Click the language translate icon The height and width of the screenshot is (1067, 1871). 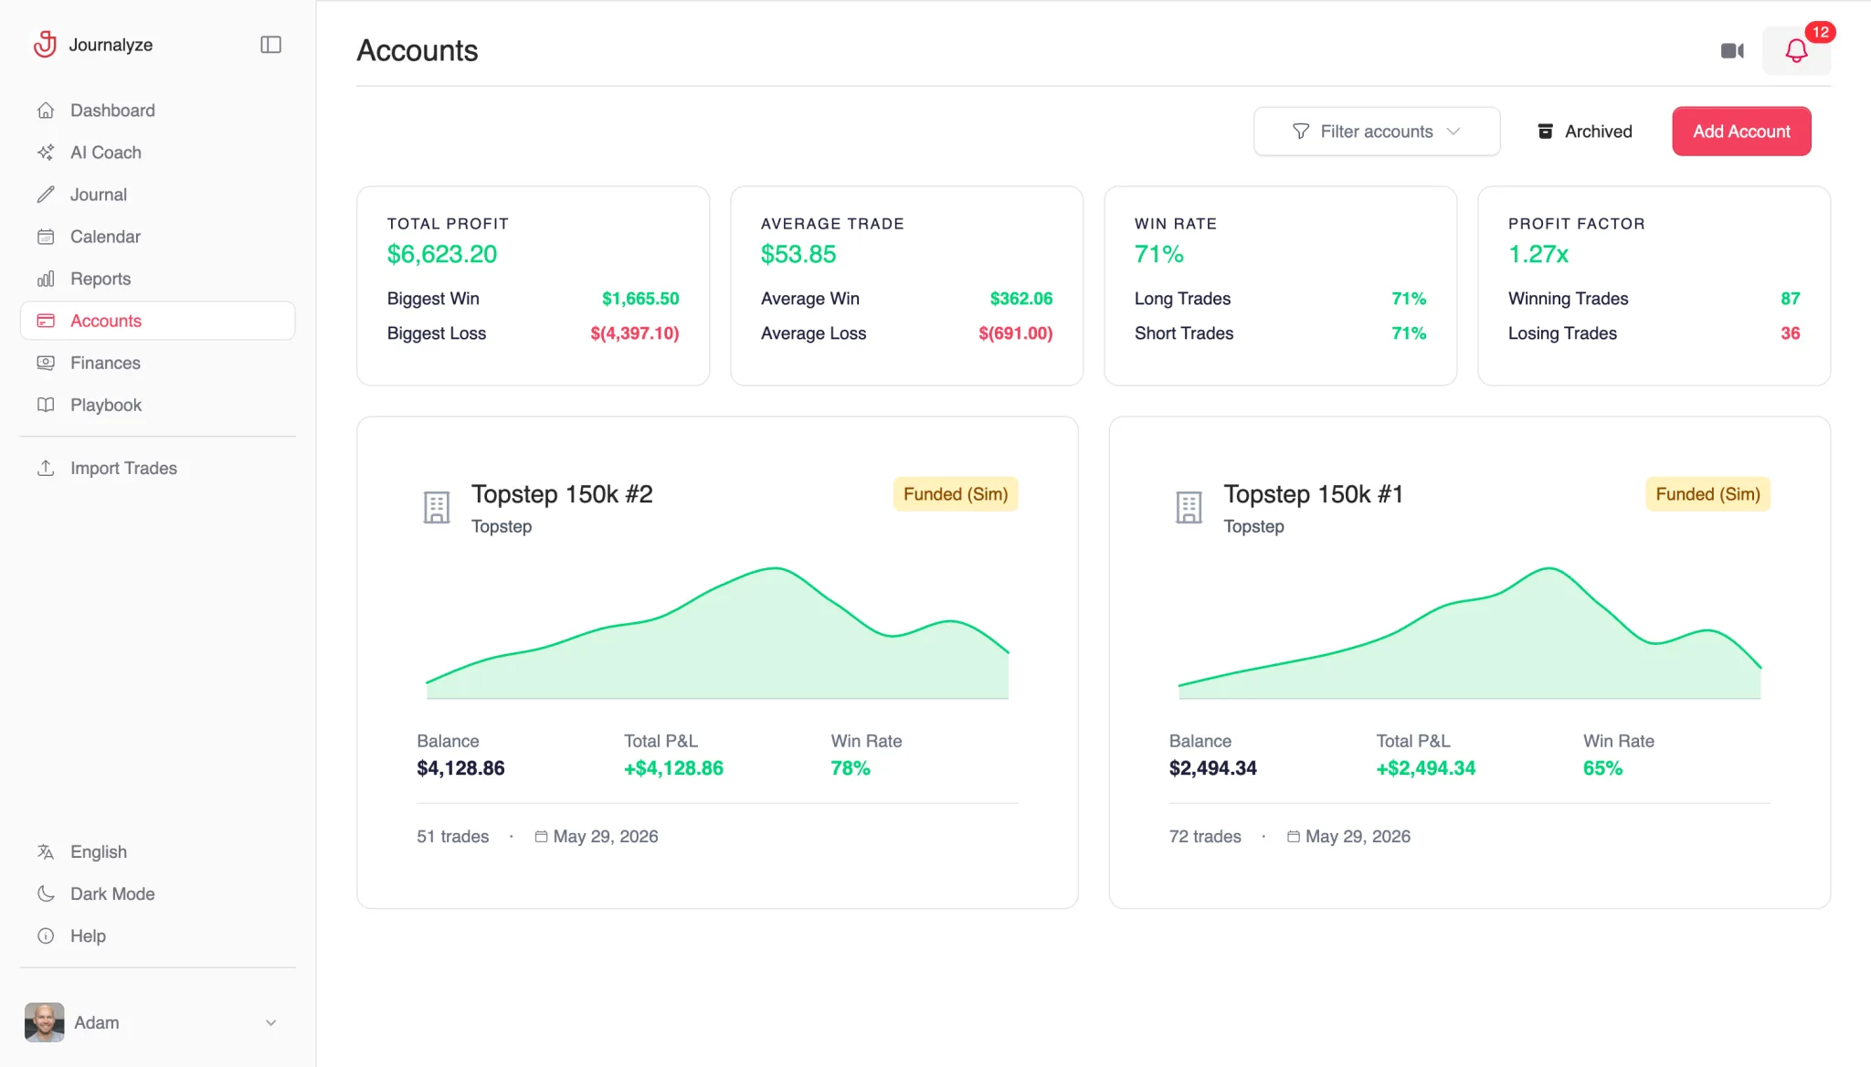[46, 851]
